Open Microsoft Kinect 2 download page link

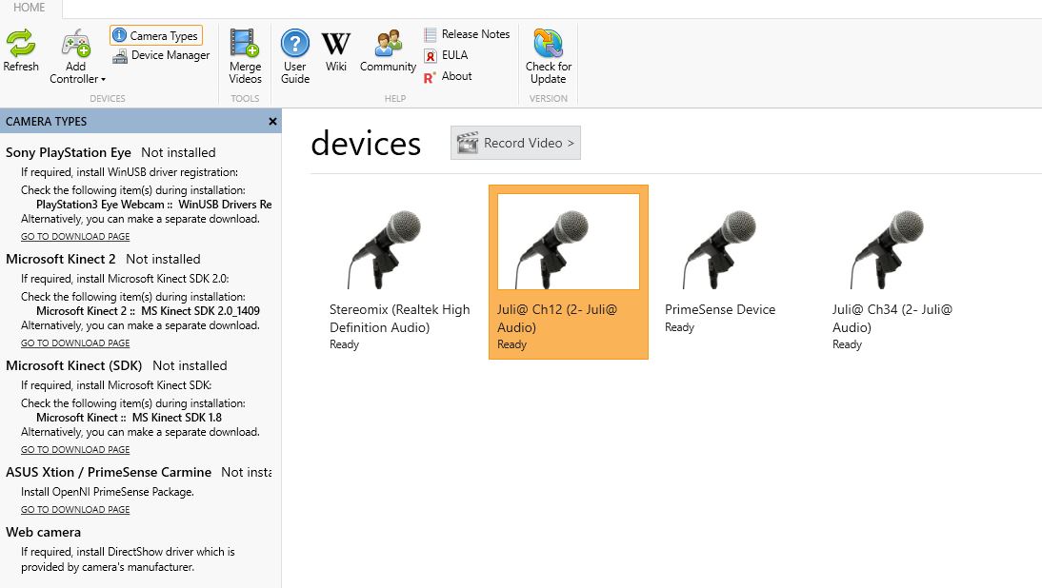tap(75, 343)
